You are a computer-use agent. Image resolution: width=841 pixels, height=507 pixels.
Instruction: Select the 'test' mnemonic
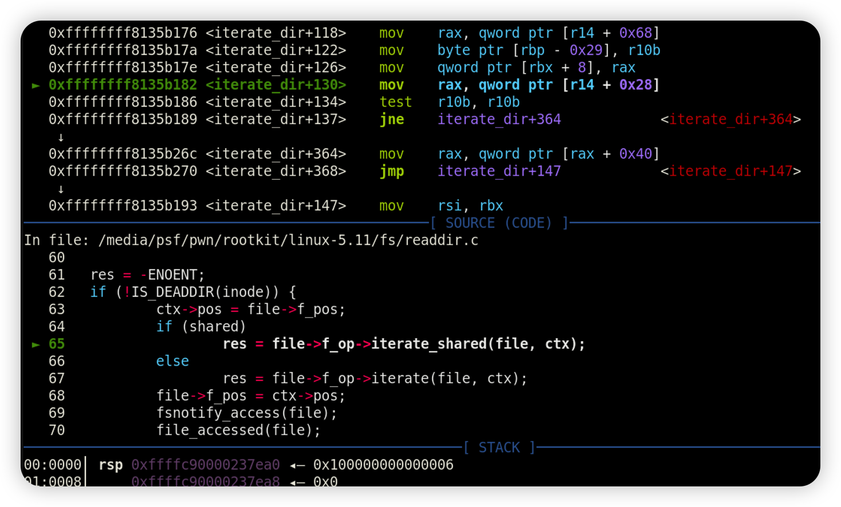(395, 102)
